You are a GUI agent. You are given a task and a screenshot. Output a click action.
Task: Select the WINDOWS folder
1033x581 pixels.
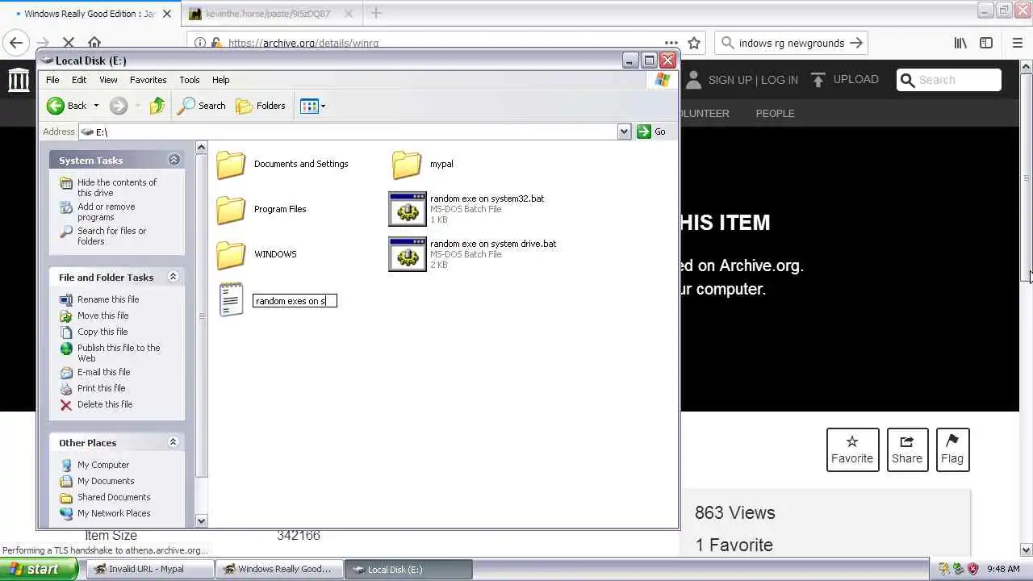(x=257, y=254)
